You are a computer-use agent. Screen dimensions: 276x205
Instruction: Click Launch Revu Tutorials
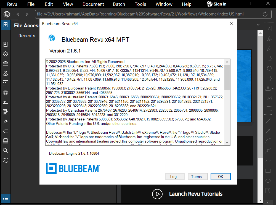pos(196,194)
